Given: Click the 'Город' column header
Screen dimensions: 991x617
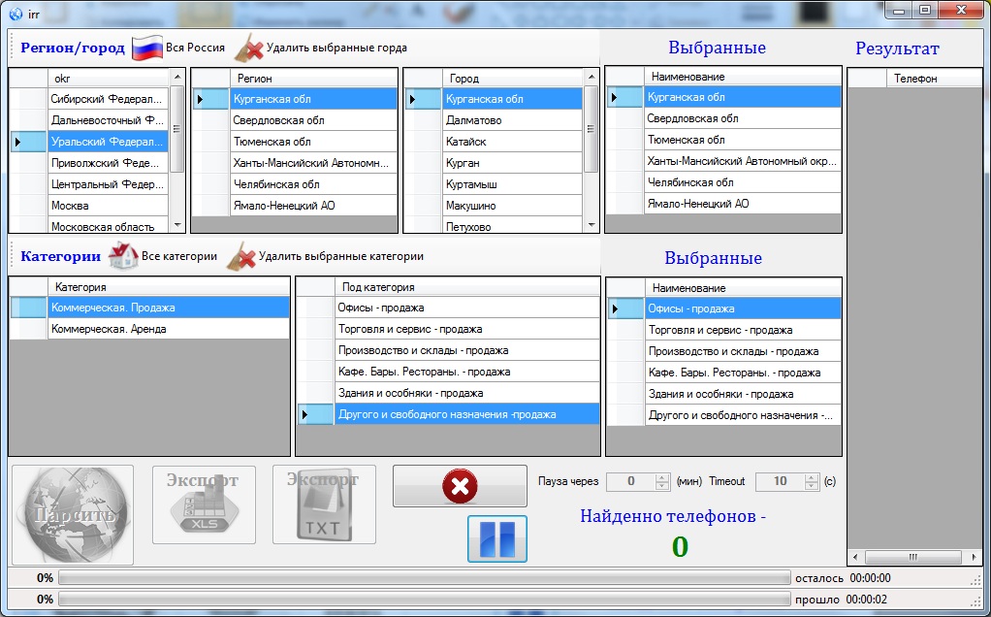Looking at the screenshot, I should pos(512,78).
